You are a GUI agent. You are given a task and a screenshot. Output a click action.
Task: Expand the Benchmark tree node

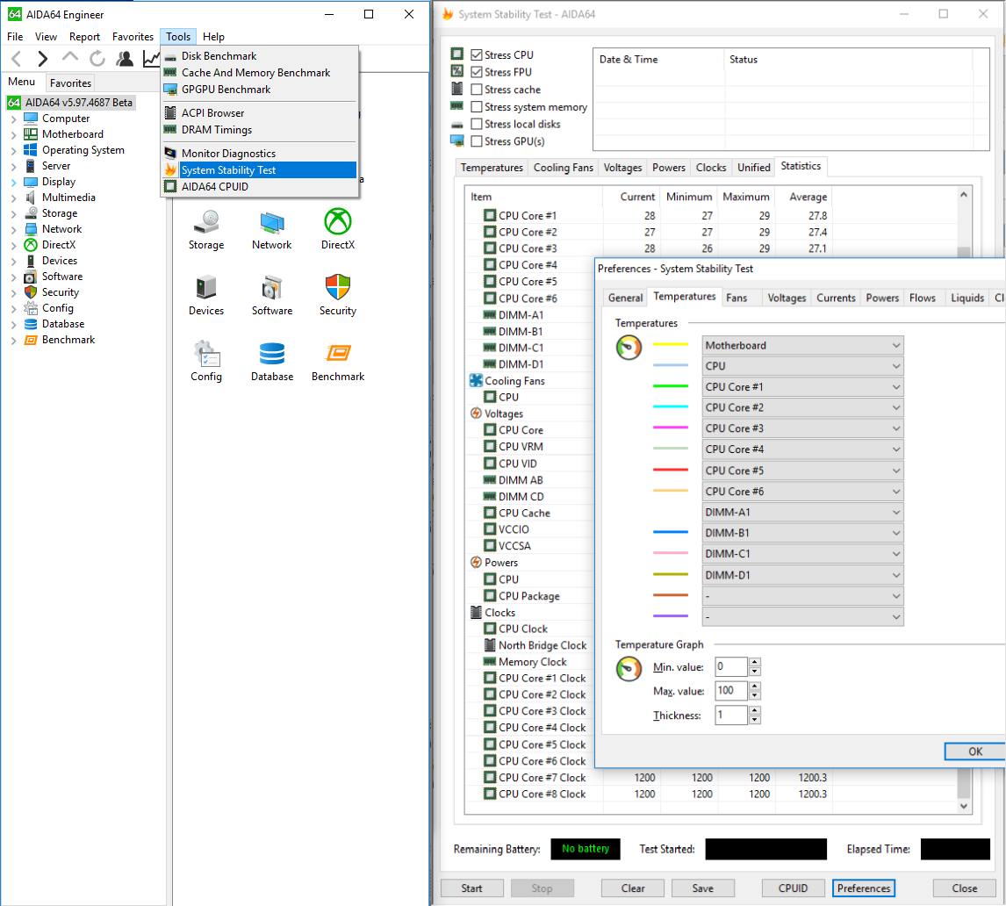[13, 340]
